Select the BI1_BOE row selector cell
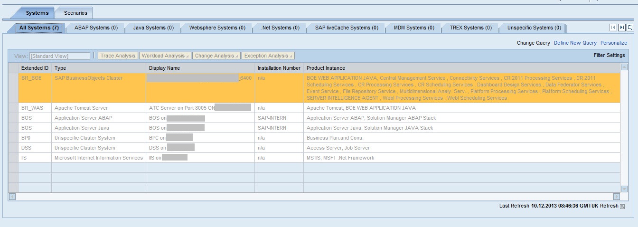 [13, 88]
